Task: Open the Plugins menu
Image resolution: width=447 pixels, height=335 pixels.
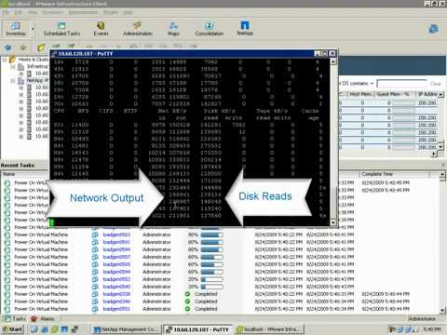Action: [111, 12]
